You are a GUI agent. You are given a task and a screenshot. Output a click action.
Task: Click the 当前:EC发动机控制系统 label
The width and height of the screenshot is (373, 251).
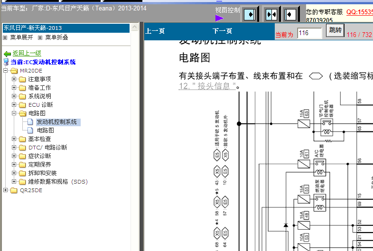[x=43, y=62]
